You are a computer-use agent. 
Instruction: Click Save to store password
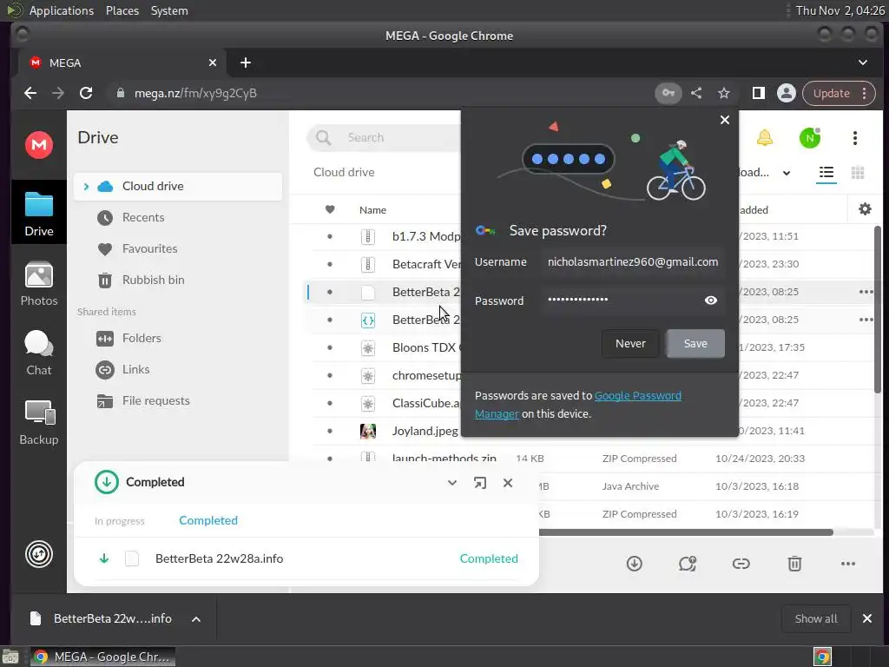[695, 343]
